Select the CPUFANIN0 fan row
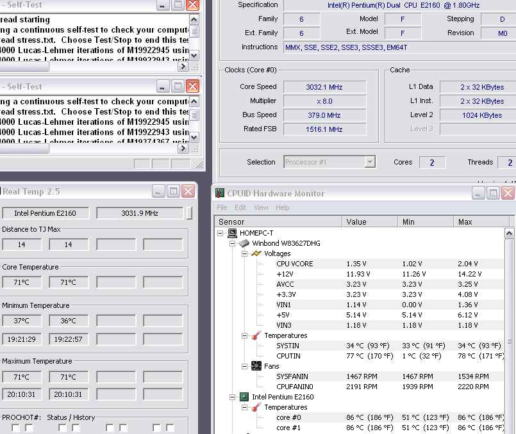516x434 pixels. click(390, 387)
